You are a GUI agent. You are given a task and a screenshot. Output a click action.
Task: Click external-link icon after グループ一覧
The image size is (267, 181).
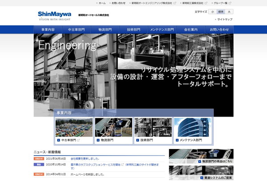tap(230, 3)
